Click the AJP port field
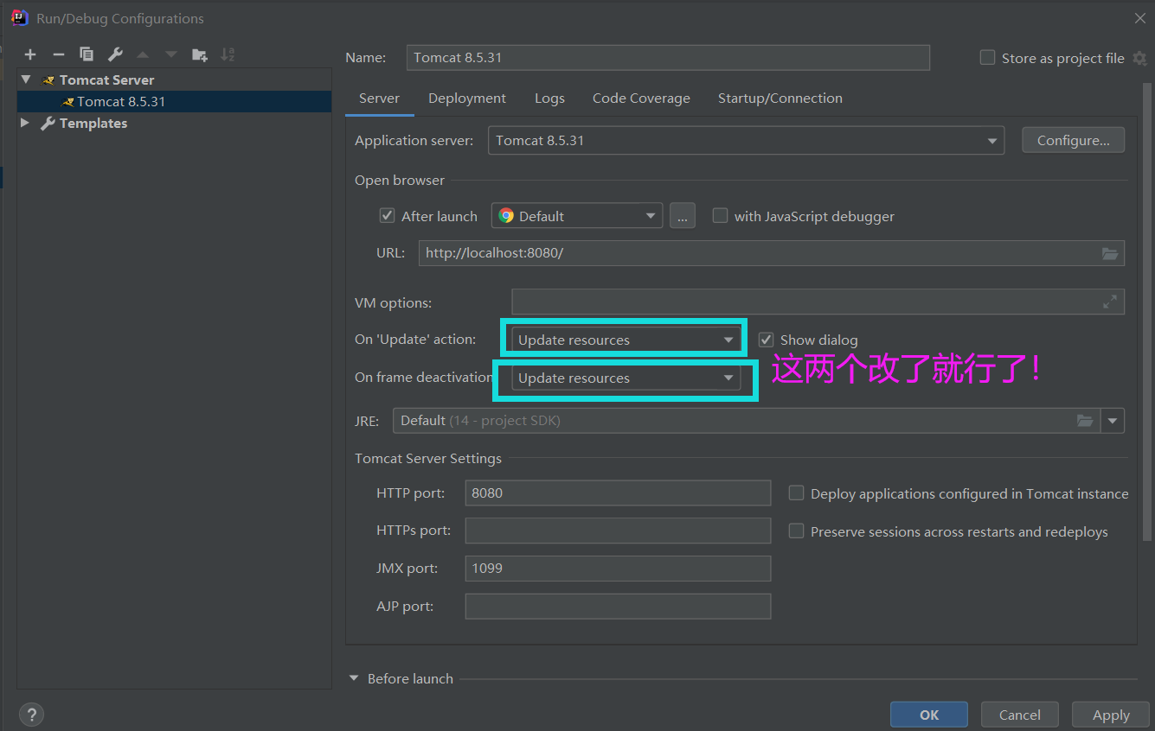Image resolution: width=1155 pixels, height=731 pixels. 618,607
